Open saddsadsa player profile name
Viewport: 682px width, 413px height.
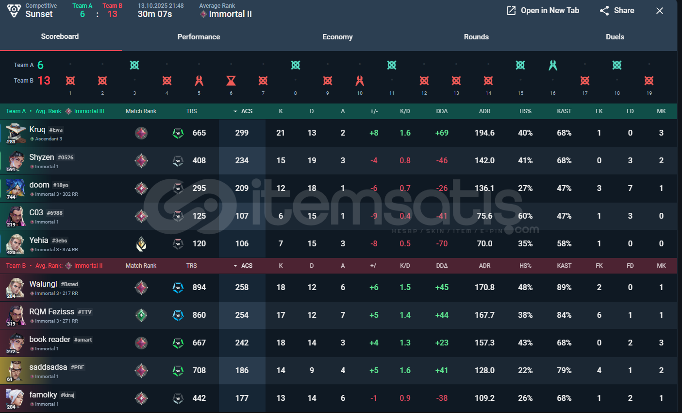(48, 367)
